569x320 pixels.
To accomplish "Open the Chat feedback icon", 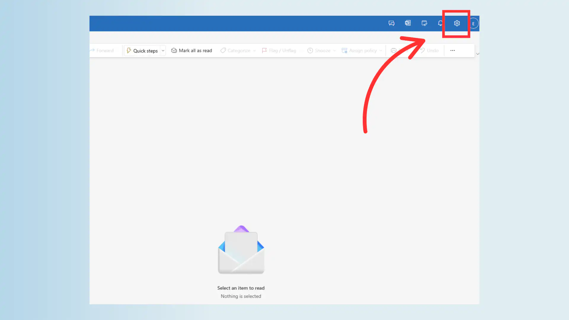I will tap(391, 23).
